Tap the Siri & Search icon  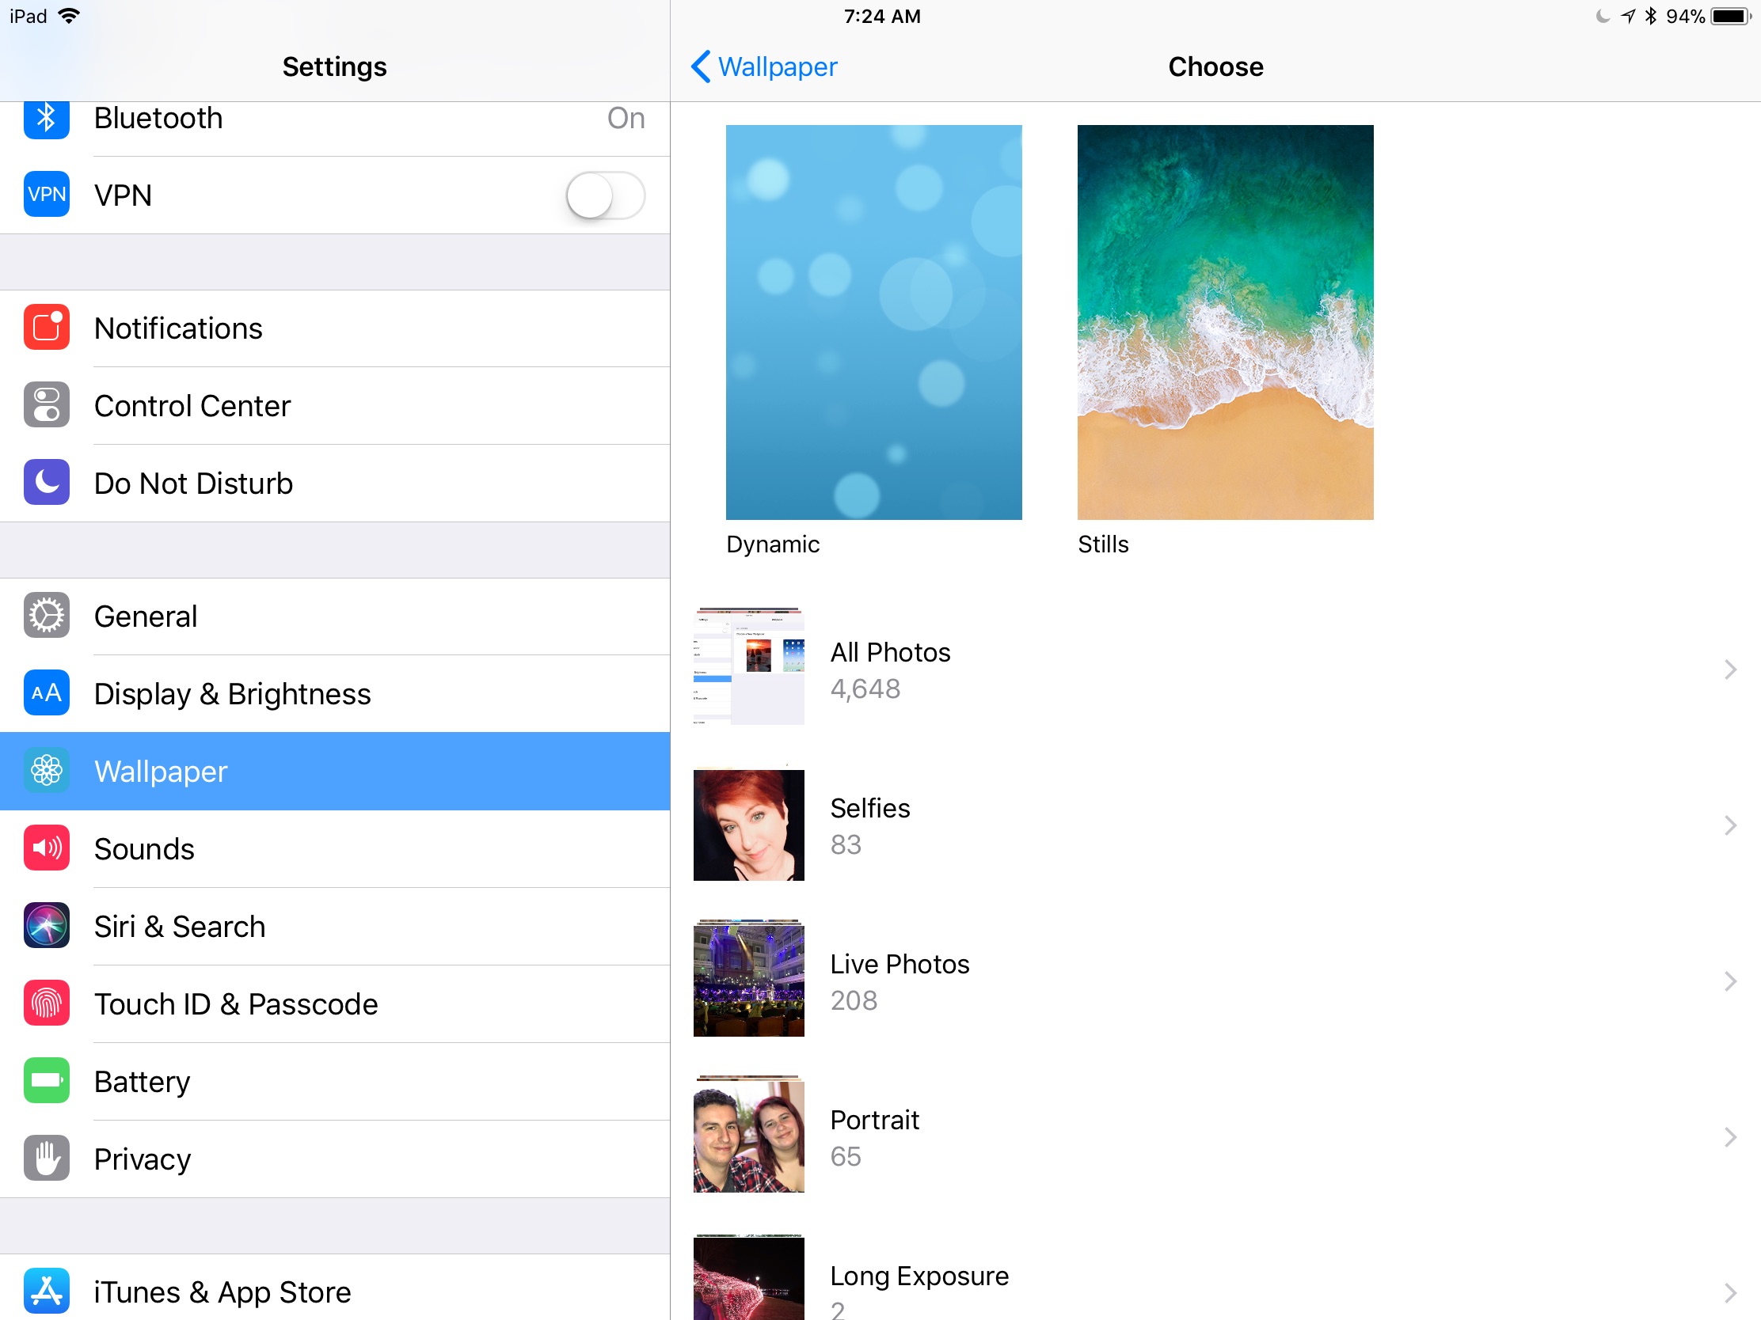[x=46, y=926]
